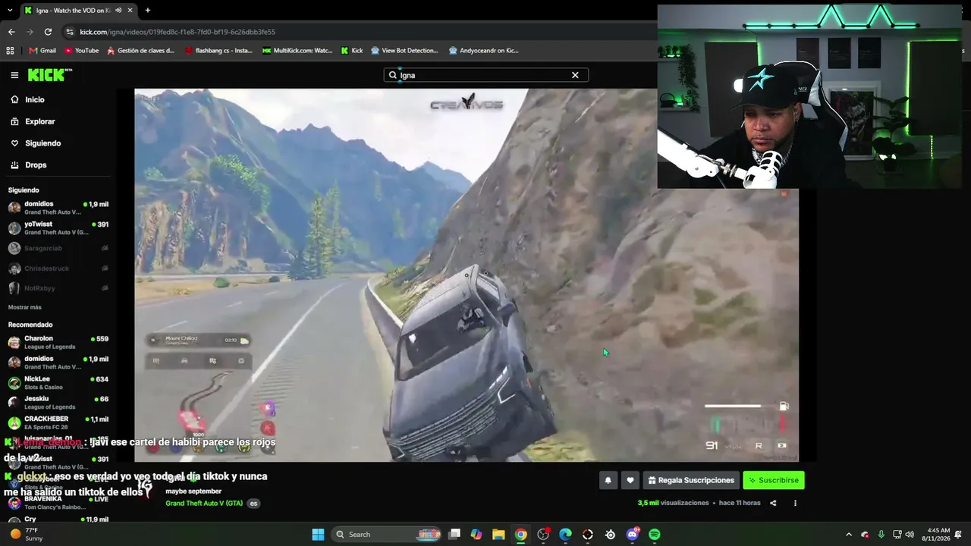Go to Inicio in the sidebar
Viewport: 971px width, 546px height.
[35, 99]
